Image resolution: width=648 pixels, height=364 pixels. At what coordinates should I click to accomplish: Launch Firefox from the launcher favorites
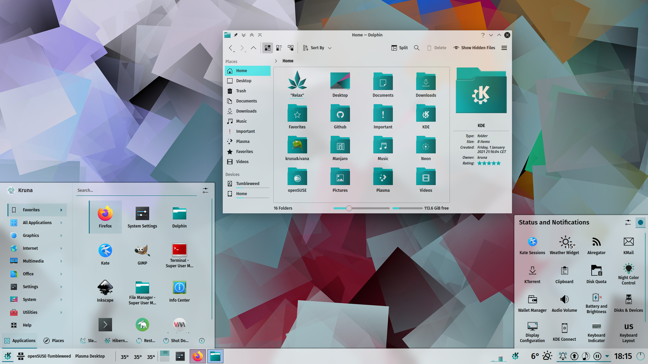(x=105, y=217)
